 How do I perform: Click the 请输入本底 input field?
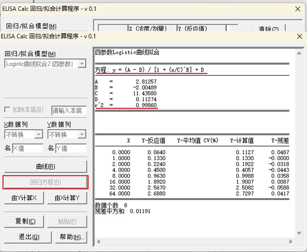tap(69, 110)
